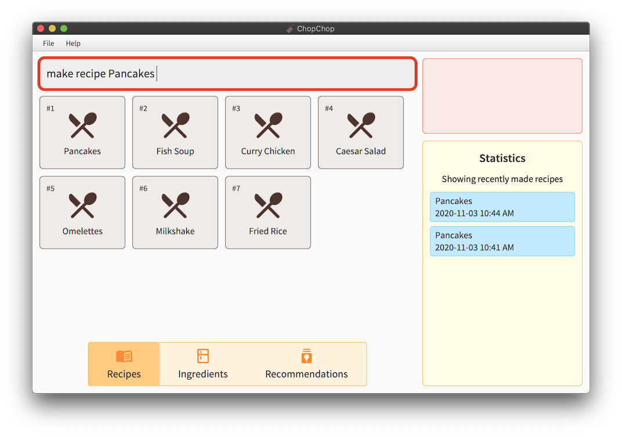
Task: Select the Pancakes utensils icon
Action: click(x=82, y=125)
